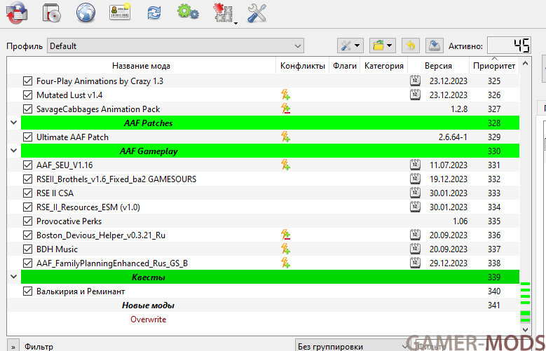This screenshot has height=351, width=546.
Task: Open settings wrench and screwdriver icon
Action: 257,13
